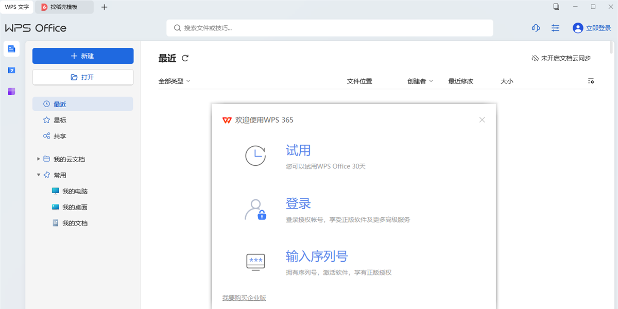
Task: Select the documents icon in left rail
Action: (11, 49)
